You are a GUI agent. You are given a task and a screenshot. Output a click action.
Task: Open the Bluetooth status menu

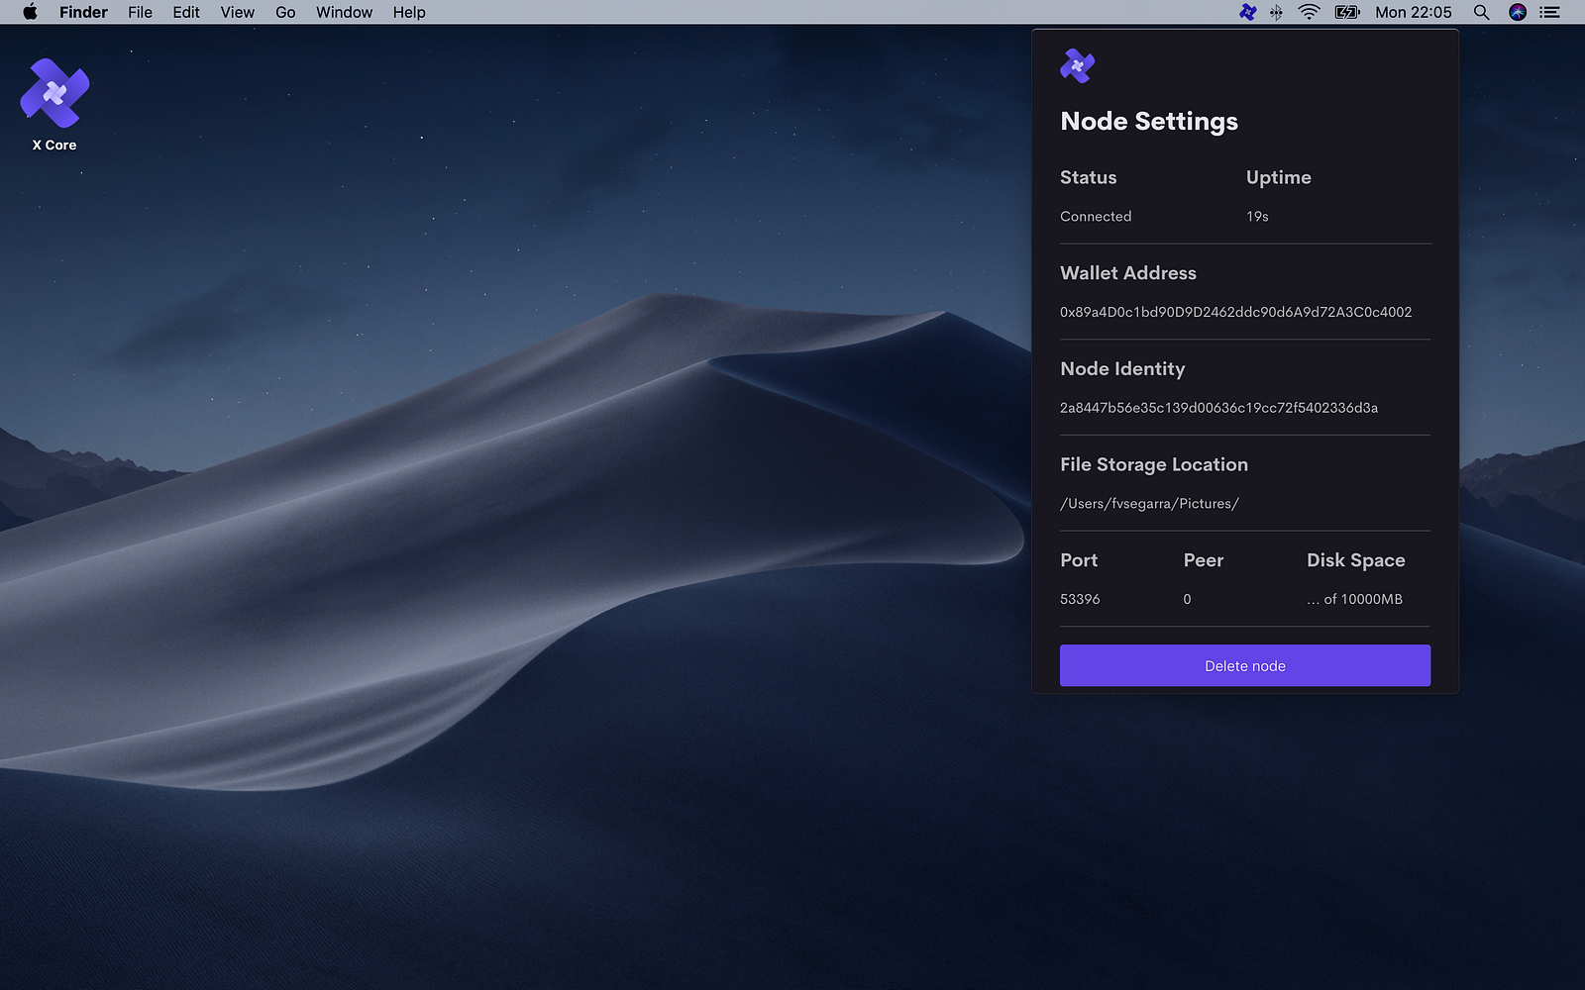1277,12
